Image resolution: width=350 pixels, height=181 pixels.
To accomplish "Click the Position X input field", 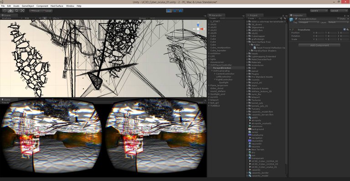I will [x=319, y=33].
